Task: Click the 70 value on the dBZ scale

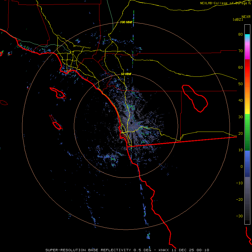Action: click(x=241, y=51)
